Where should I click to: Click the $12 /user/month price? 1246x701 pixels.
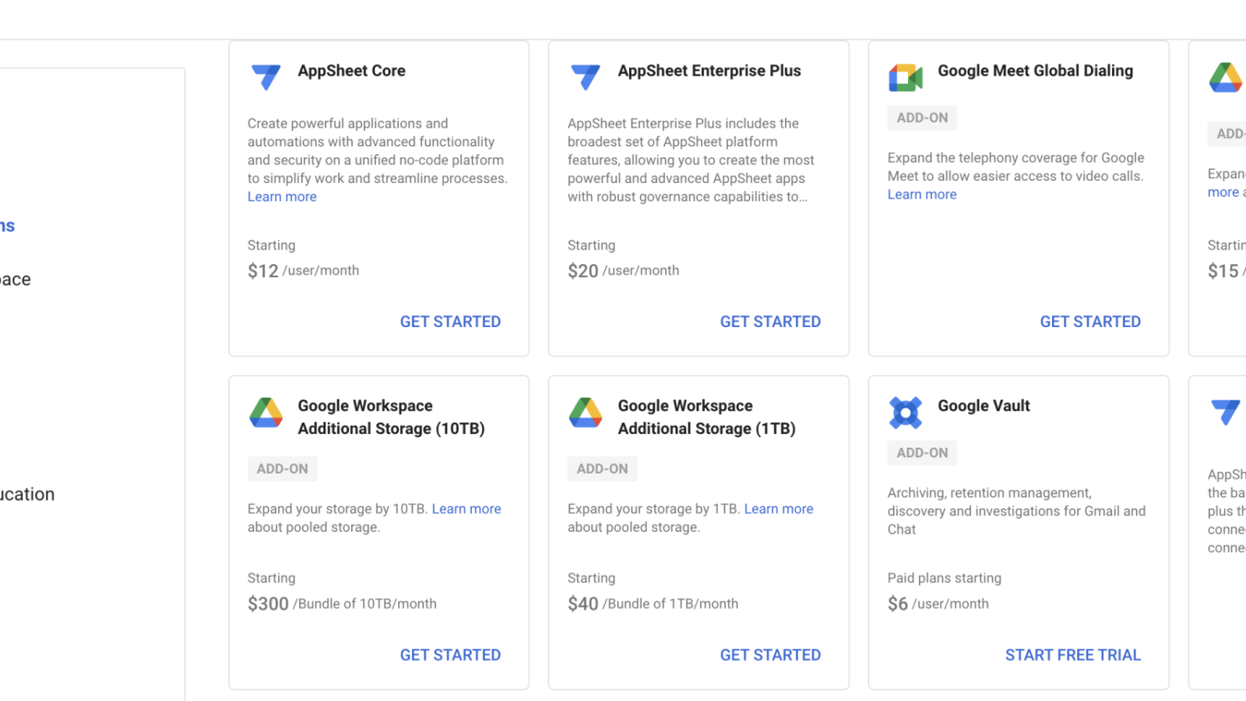click(304, 271)
